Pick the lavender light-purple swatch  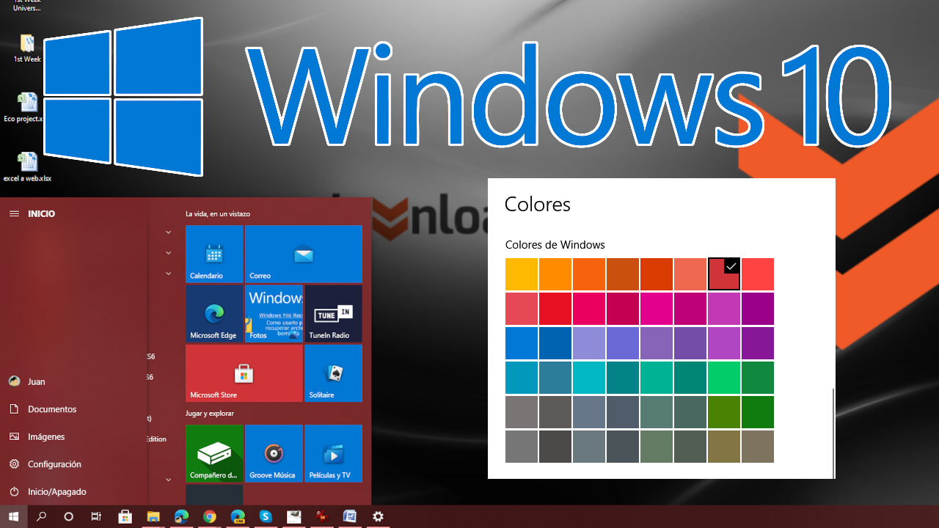[589, 343]
